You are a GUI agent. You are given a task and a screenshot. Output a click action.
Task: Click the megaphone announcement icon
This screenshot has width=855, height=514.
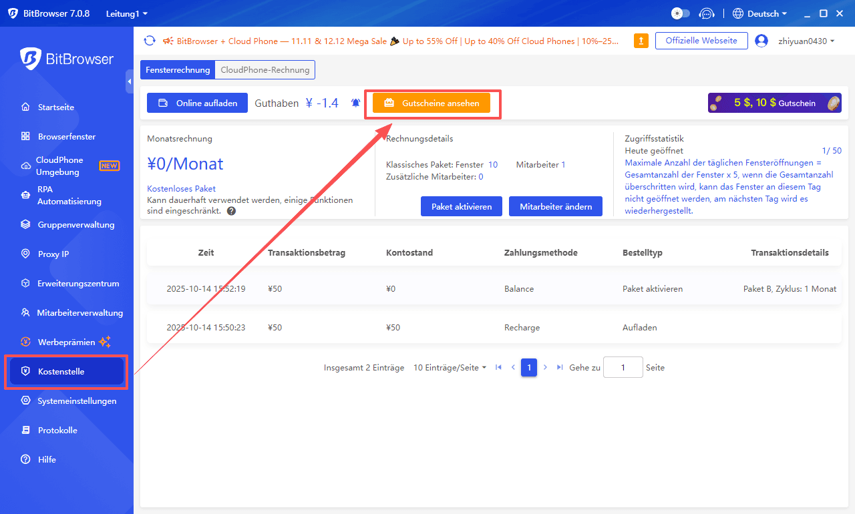pos(168,41)
